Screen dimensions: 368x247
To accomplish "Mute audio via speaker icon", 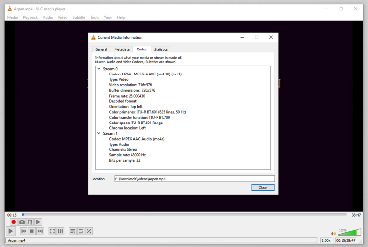I will 333,233.
